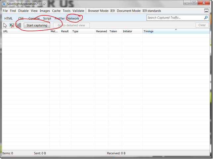This screenshot has width=213, height=159.
Task: Click the gray save/export icon in toolbar
Action: pyautogui.click(x=19, y=25)
